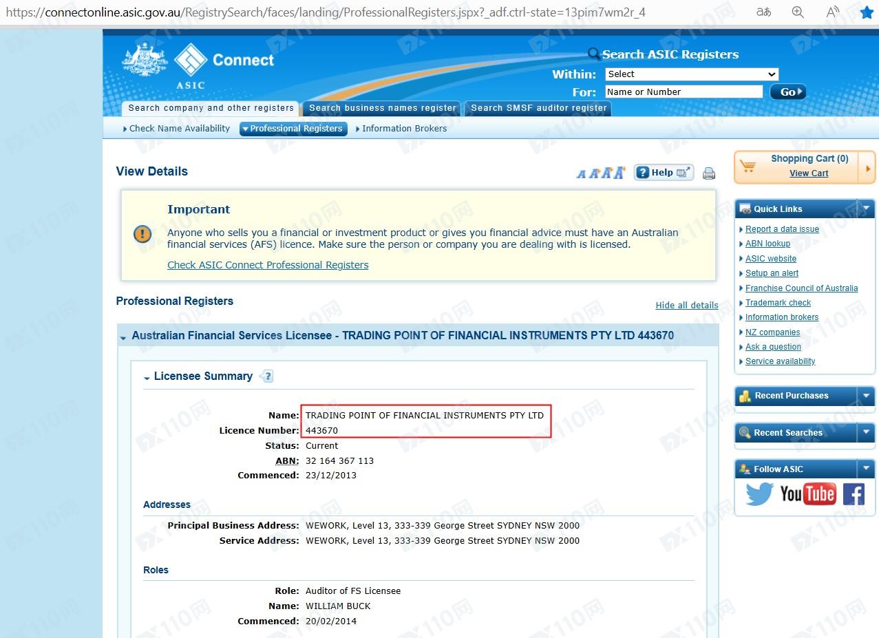Open the Trademark check link
The height and width of the screenshot is (638, 879).
click(778, 303)
